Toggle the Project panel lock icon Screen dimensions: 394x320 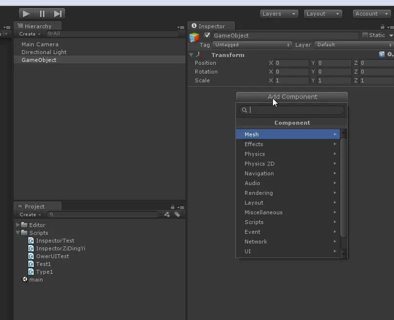pyautogui.click(x=172, y=207)
